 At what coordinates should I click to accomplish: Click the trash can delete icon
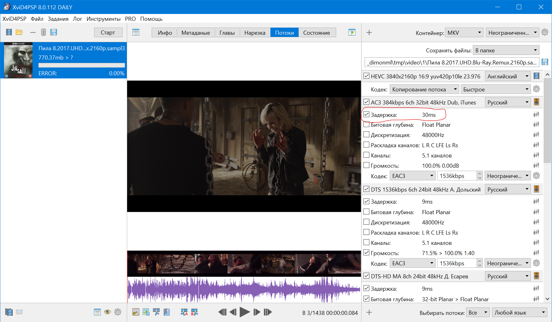43,32
